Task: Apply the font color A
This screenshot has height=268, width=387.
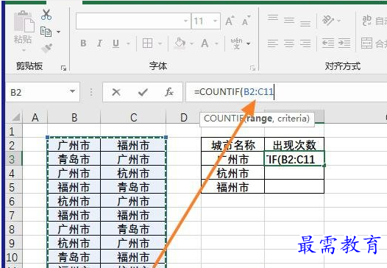Action: coord(205,43)
